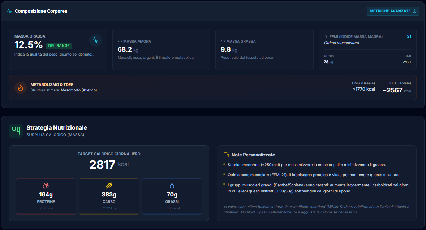Image resolution: width=426 pixels, height=230 pixels.
Task: Click the Note Personalizzate heading
Action: coord(253,155)
